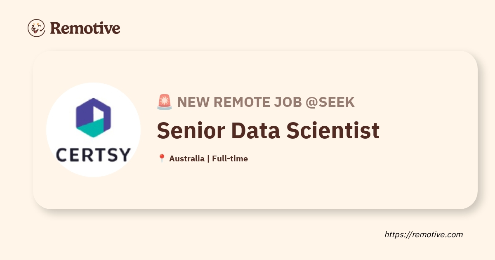Select the Remotive wordmark text
The height and width of the screenshot is (260, 495).
click(x=85, y=28)
